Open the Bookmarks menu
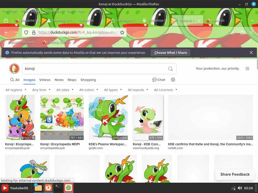 click(x=54, y=11)
